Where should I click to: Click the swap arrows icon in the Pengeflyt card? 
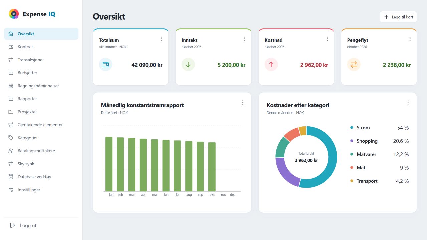pyautogui.click(x=354, y=65)
